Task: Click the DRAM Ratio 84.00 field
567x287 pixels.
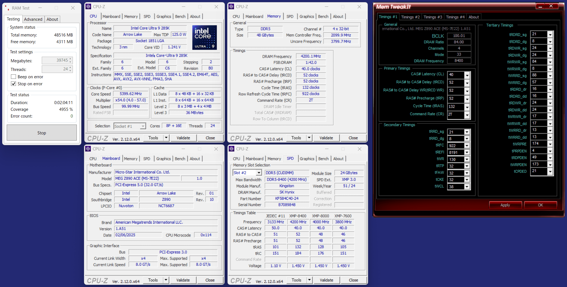Action: coord(459,42)
